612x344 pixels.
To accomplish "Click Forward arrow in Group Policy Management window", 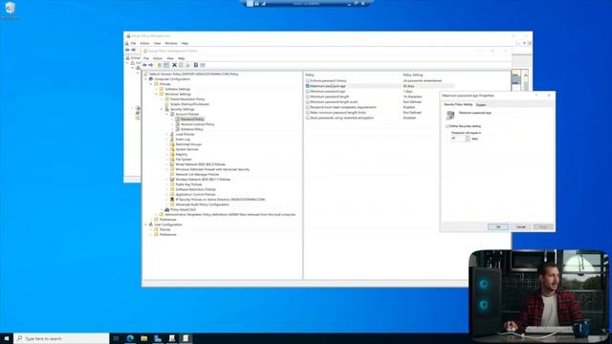I will pos(134,50).
